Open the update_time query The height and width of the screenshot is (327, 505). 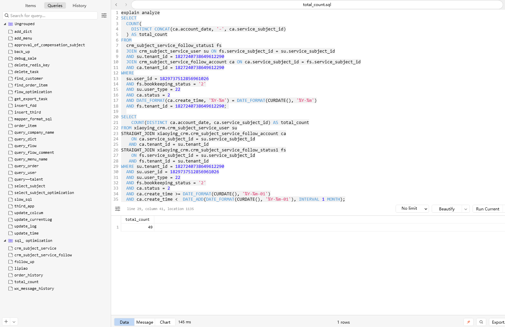click(26, 233)
